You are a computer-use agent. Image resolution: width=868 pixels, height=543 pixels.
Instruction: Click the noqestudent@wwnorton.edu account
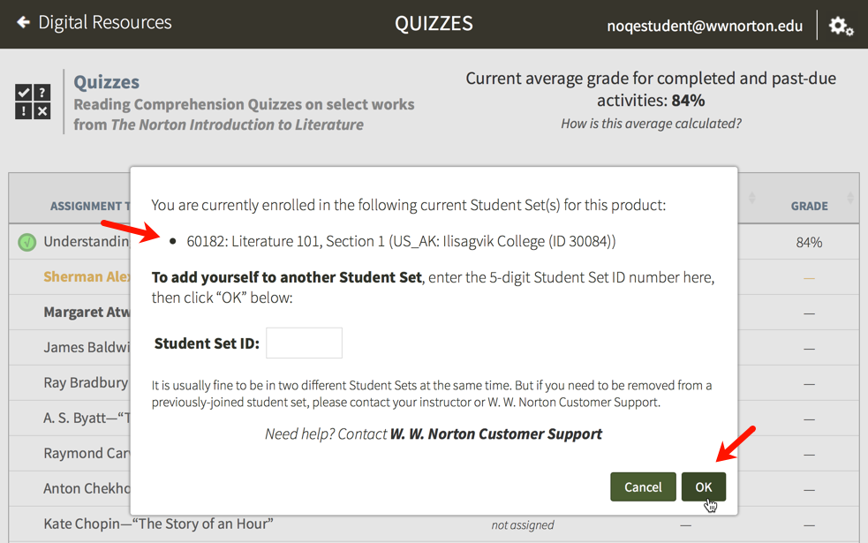(x=705, y=26)
